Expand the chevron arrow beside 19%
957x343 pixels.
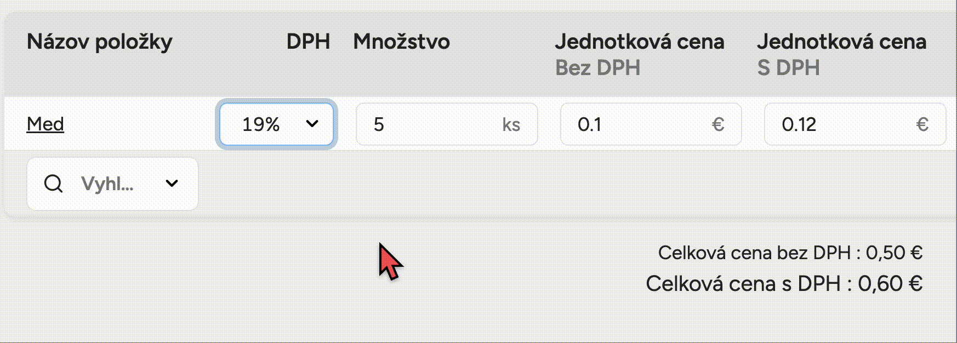click(x=312, y=124)
